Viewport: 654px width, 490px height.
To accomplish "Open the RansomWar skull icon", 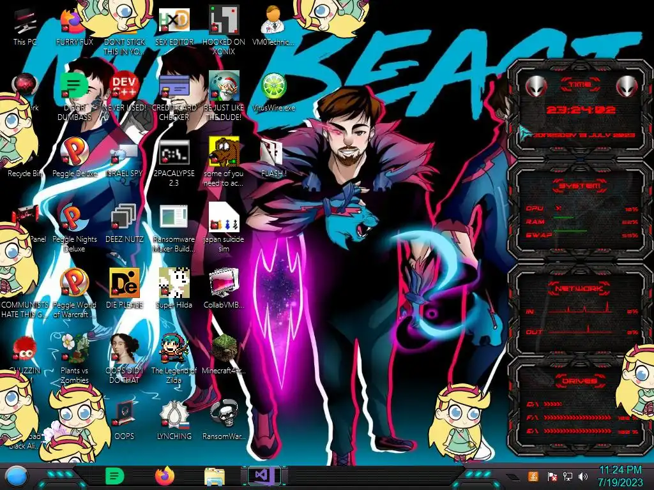I will pyautogui.click(x=224, y=420).
